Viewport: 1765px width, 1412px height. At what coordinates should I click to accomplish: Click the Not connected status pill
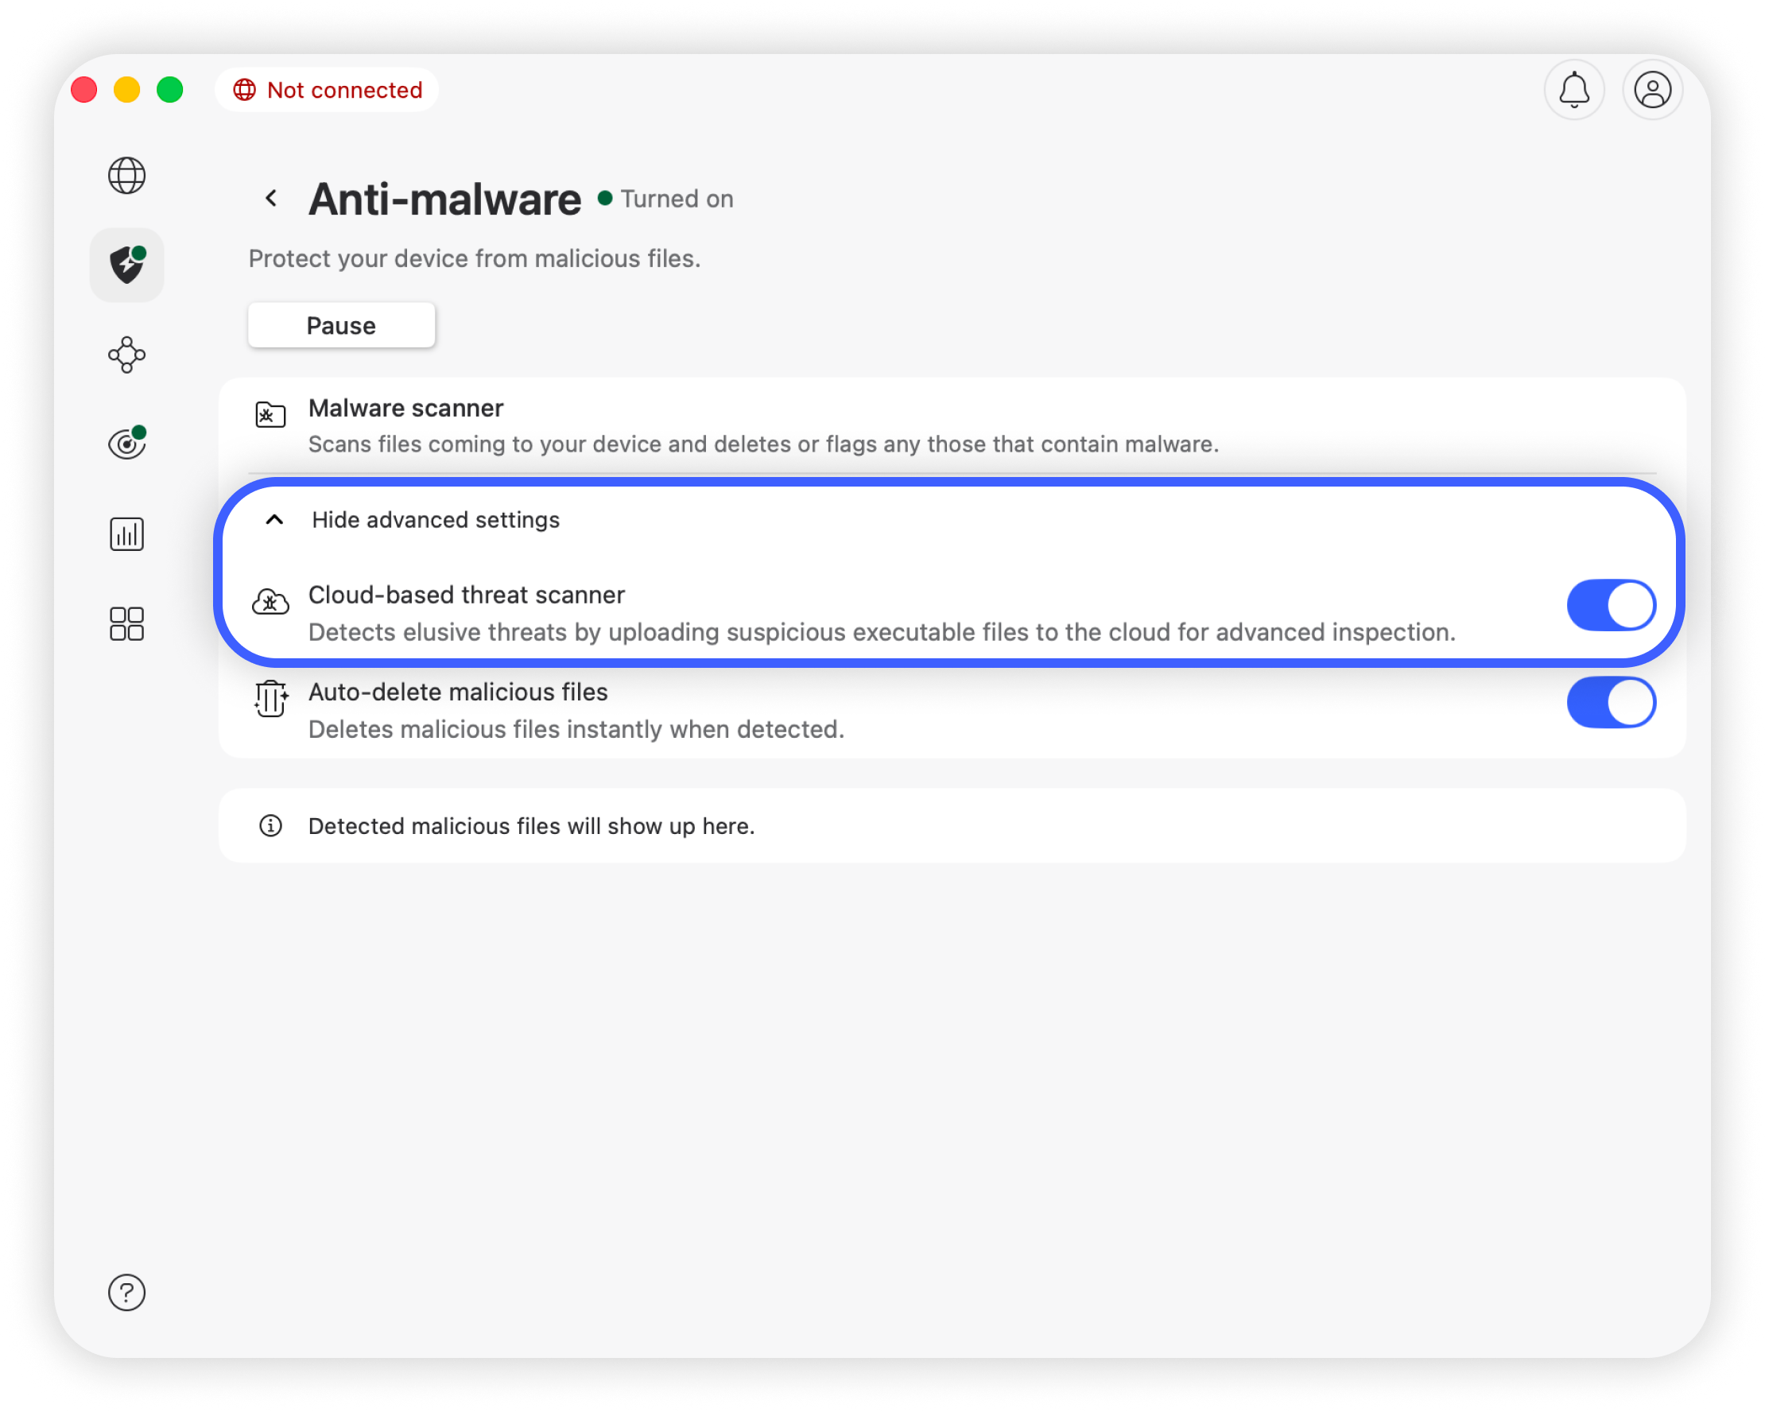(328, 90)
